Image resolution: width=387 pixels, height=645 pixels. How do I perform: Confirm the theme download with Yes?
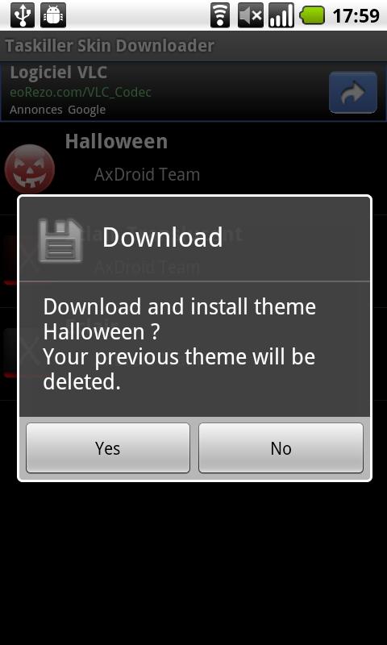108,448
